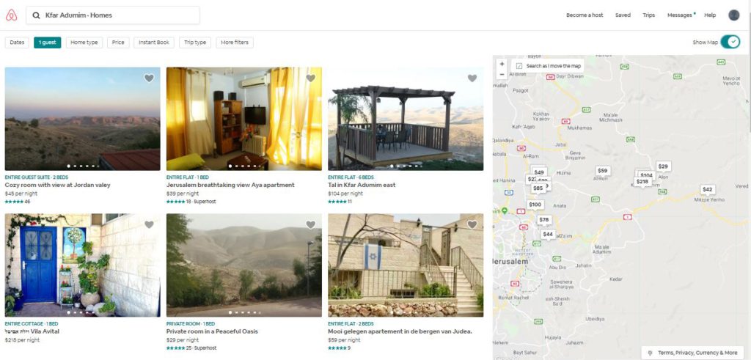Zoom in on the map

tap(502, 65)
